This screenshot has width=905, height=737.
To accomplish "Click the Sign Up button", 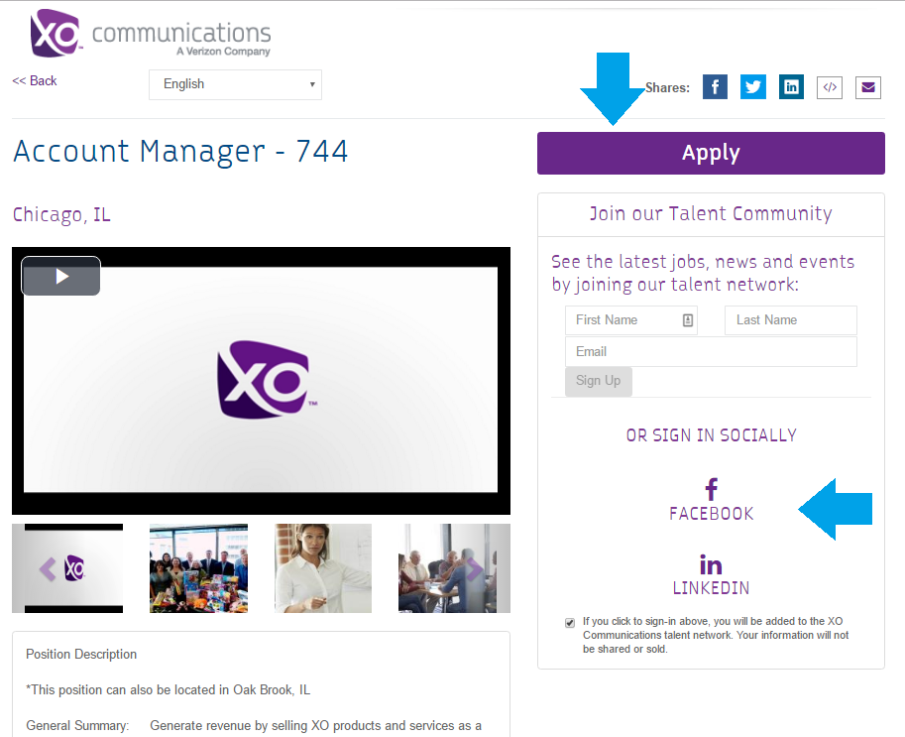I will [x=598, y=381].
